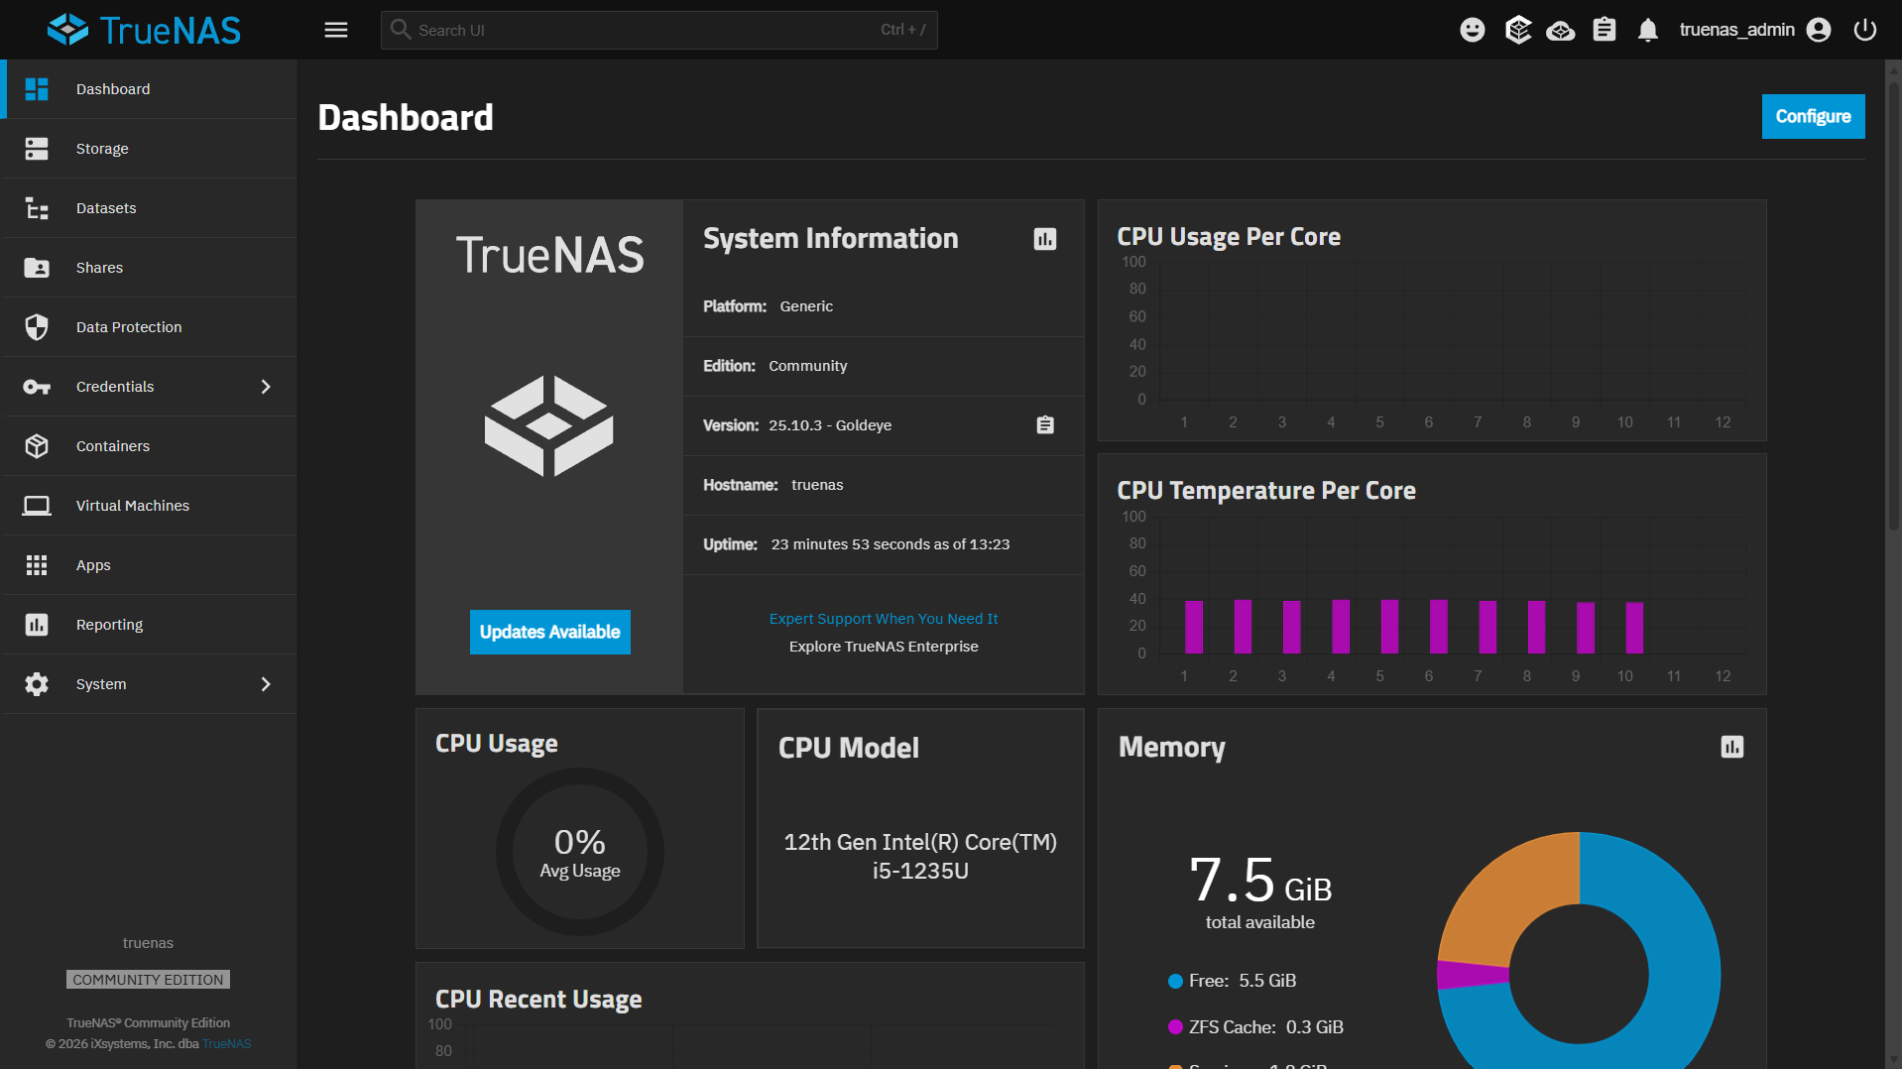Focus the Search UI input field
The height and width of the screenshot is (1069, 1902).
pyautogui.click(x=658, y=30)
